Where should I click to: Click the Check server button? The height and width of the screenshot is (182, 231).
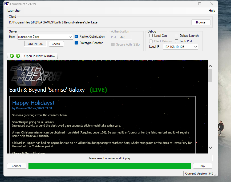56,44
